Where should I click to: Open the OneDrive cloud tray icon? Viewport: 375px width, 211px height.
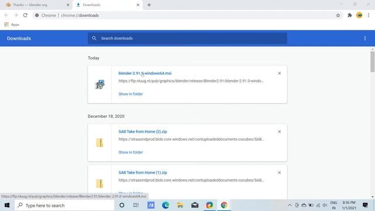[x=304, y=205]
